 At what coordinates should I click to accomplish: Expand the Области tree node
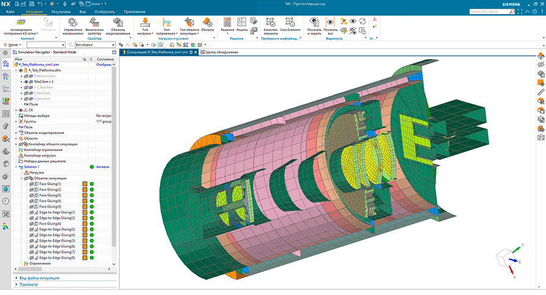tap(16, 139)
